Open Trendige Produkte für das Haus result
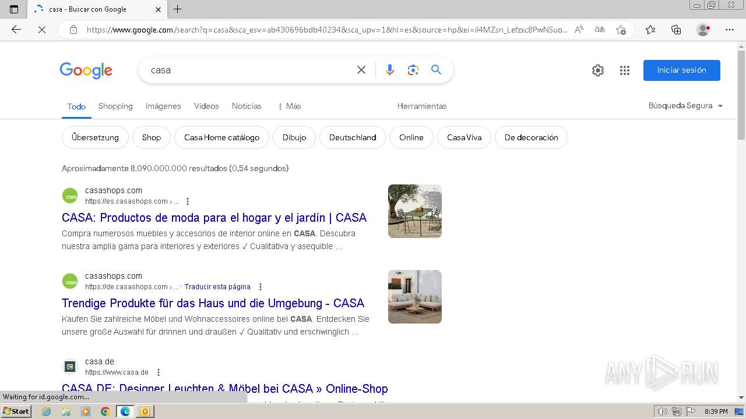The height and width of the screenshot is (419, 746). point(213,303)
